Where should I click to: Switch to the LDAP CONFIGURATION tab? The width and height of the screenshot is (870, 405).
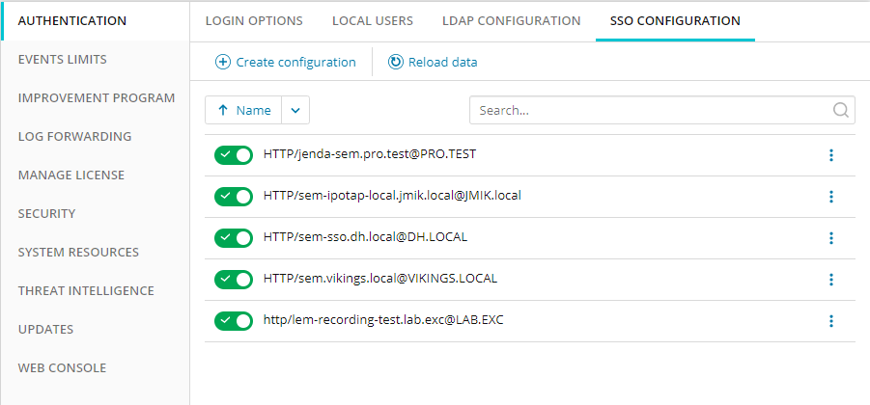pos(512,21)
